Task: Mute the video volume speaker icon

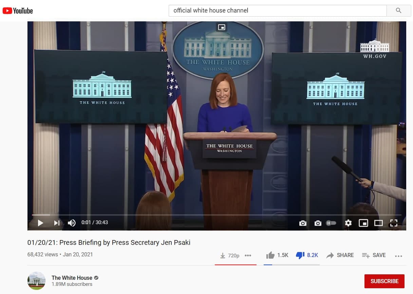Action: click(x=72, y=223)
